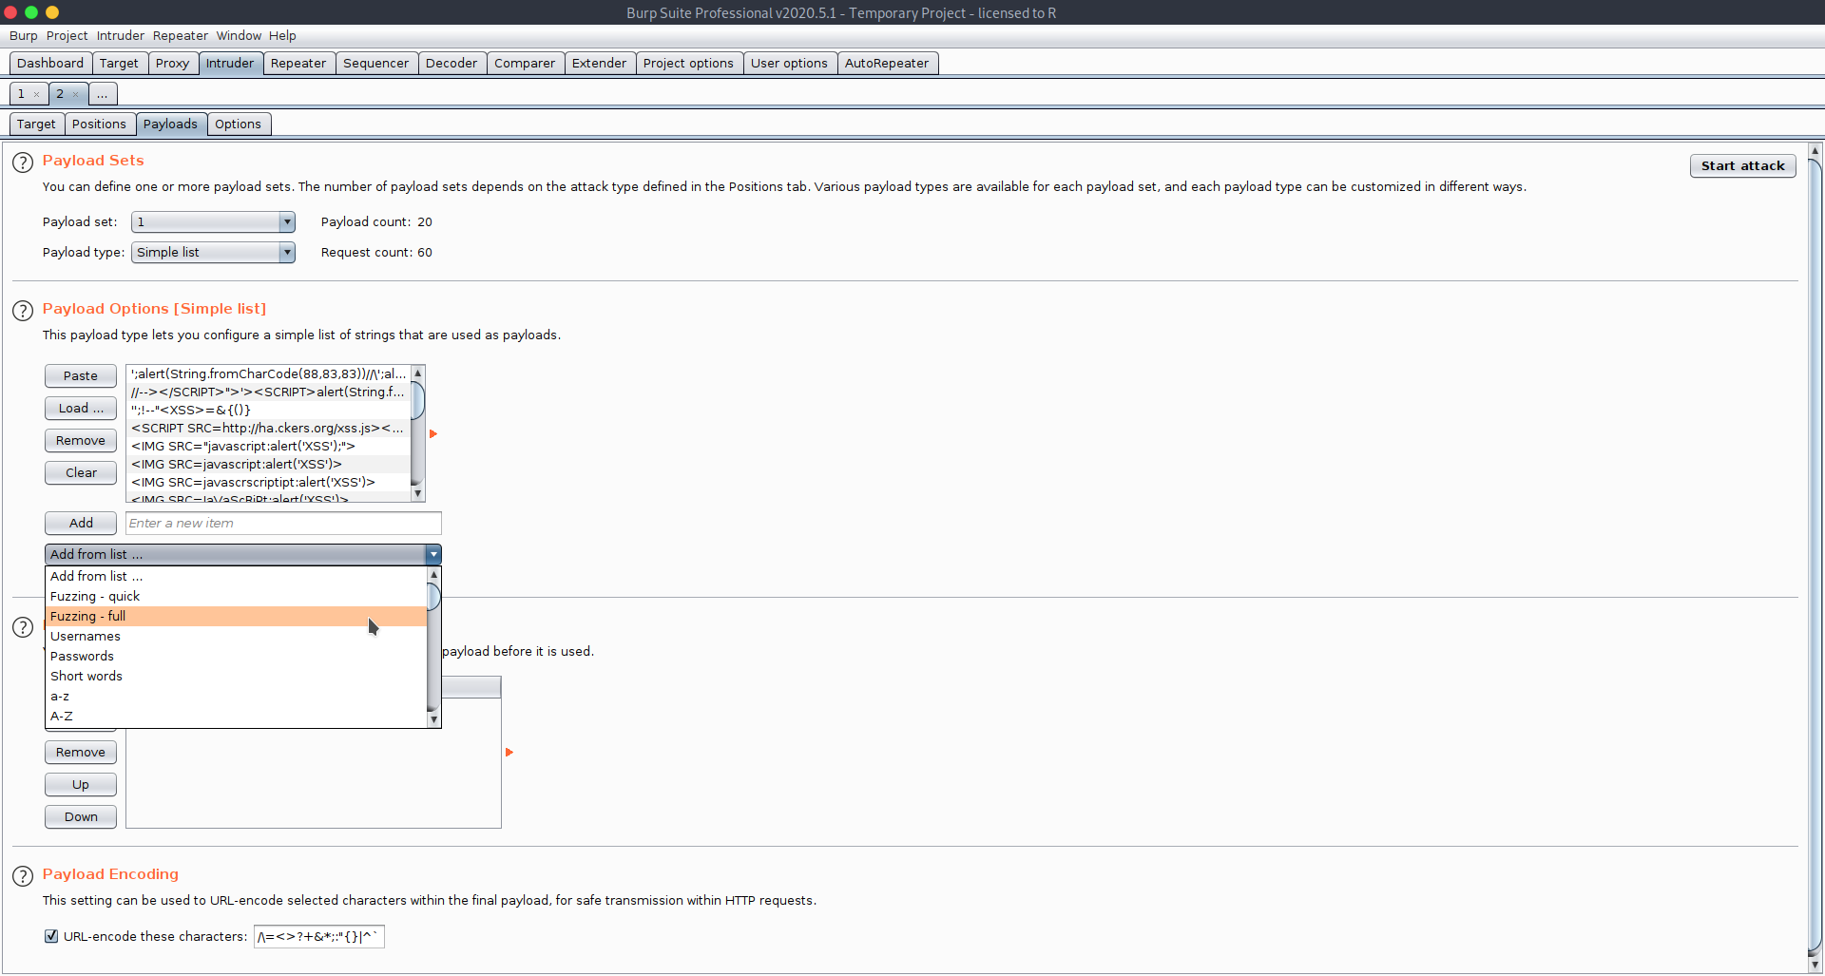Screen dimensions: 1825x976
Task: Click orange arrow beside payload list
Action: [x=432, y=433]
